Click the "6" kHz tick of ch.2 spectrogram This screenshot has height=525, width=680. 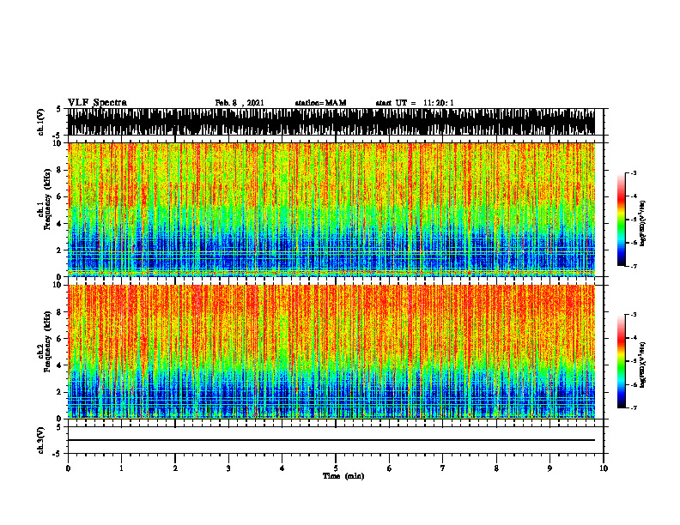coord(59,339)
